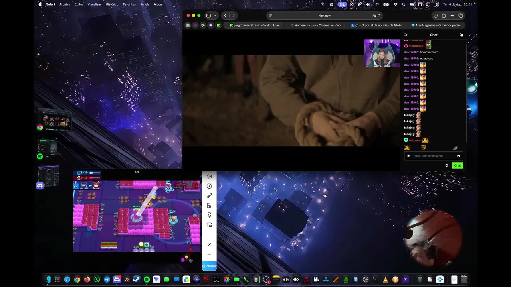The image size is (511, 287).
Task: Switch to jorgitolives Stream tab
Action: click(x=255, y=25)
